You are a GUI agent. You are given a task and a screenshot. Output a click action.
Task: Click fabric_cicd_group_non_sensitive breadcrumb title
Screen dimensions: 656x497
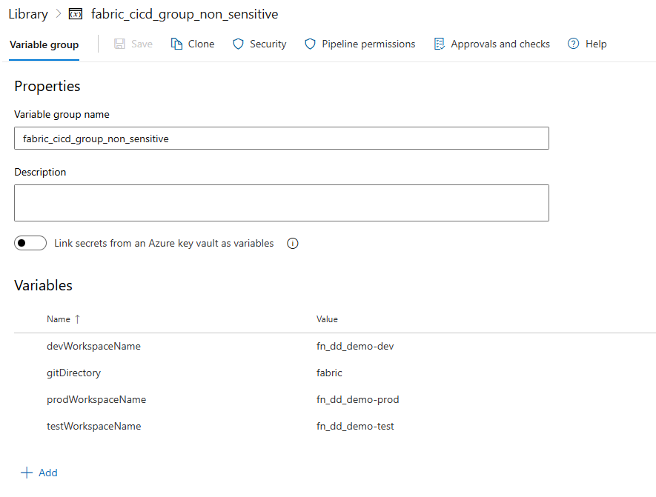[x=185, y=14]
